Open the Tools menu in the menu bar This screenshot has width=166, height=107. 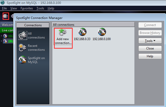pyautogui.click(x=40, y=8)
